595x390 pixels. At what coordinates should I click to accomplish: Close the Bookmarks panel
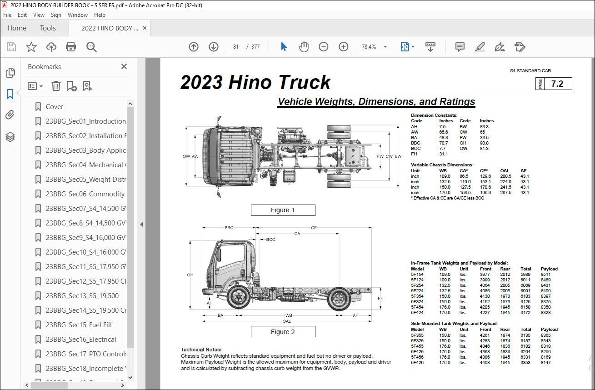(x=124, y=66)
